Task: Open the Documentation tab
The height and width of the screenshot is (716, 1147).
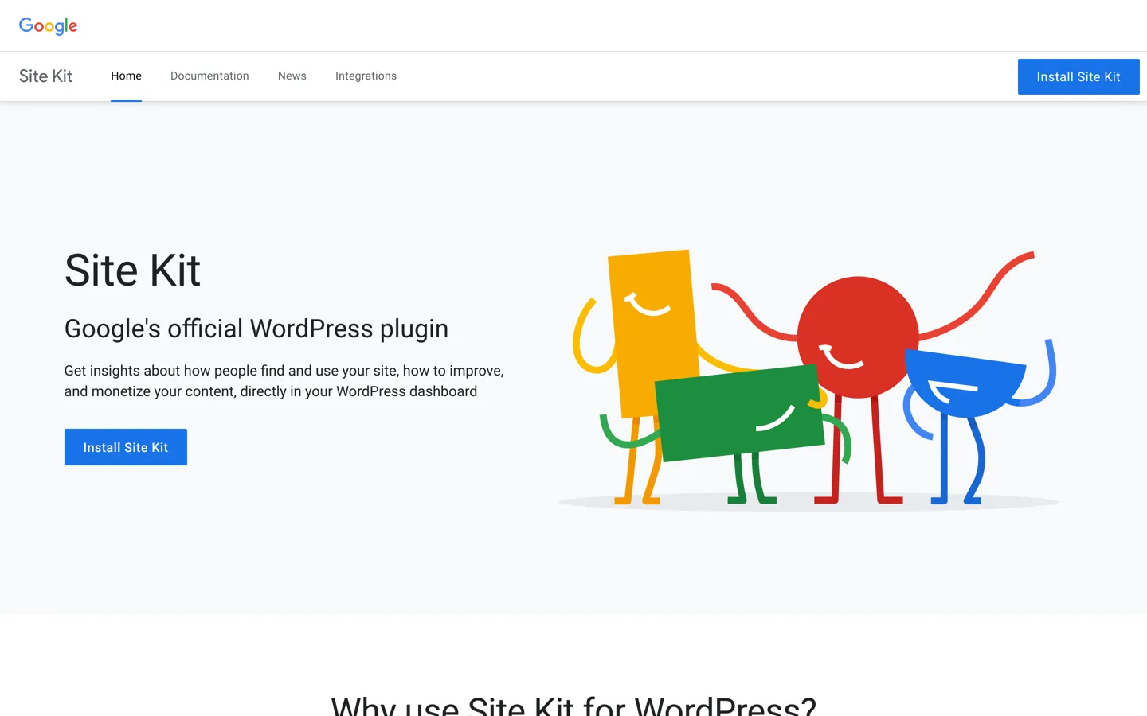Action: tap(209, 76)
